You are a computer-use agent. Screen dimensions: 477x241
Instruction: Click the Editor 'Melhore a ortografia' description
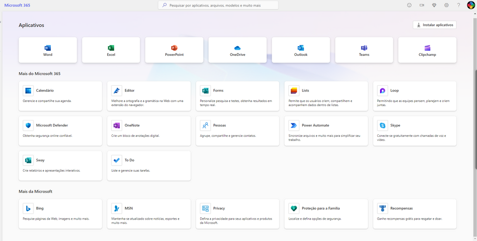pos(147,103)
